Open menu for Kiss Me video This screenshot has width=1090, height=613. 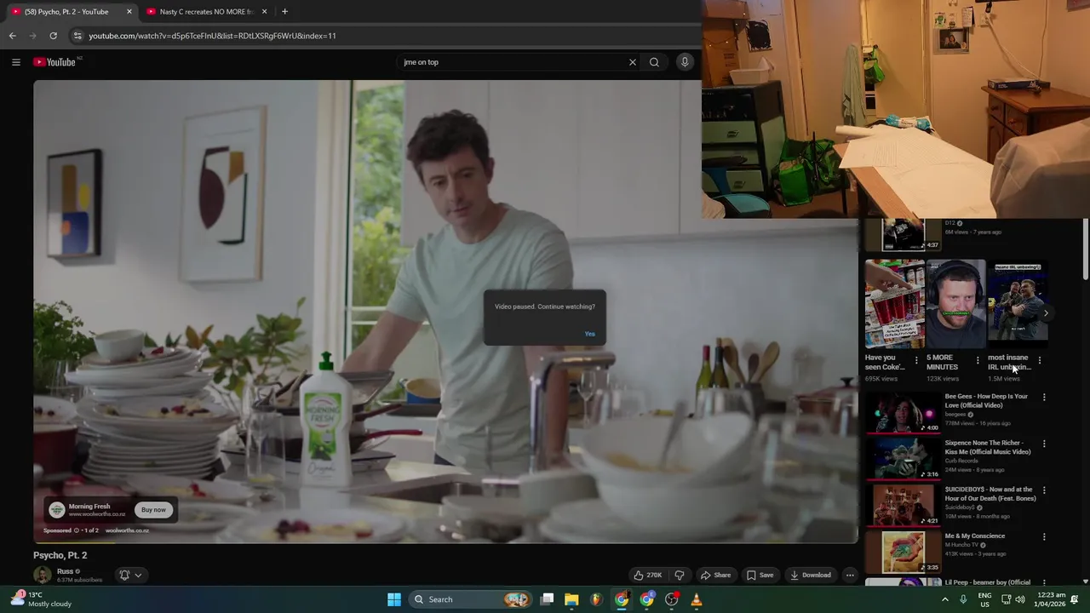1044,444
